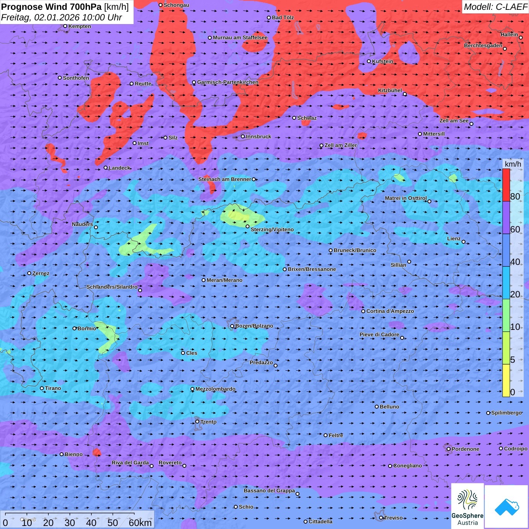529x529 pixels.
Task: Select the Innsbruck city marker
Action: [243, 136]
